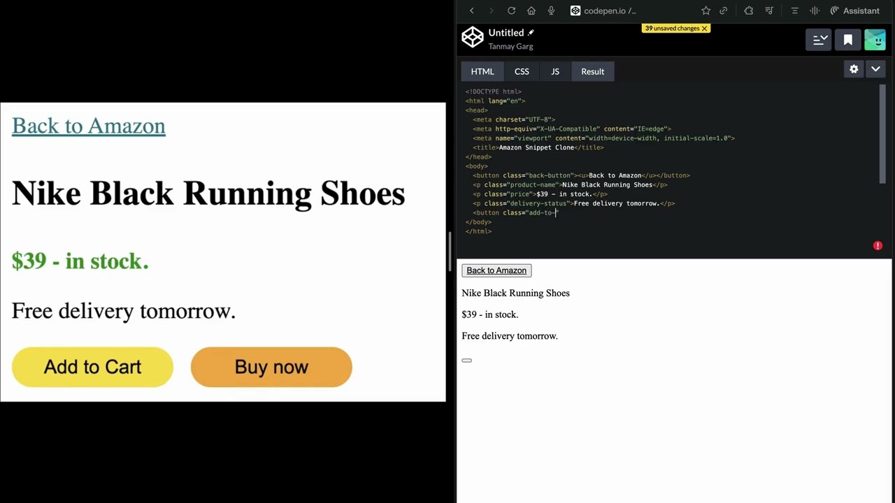Click '$39 - in stock.' green text in preview

[80, 261]
